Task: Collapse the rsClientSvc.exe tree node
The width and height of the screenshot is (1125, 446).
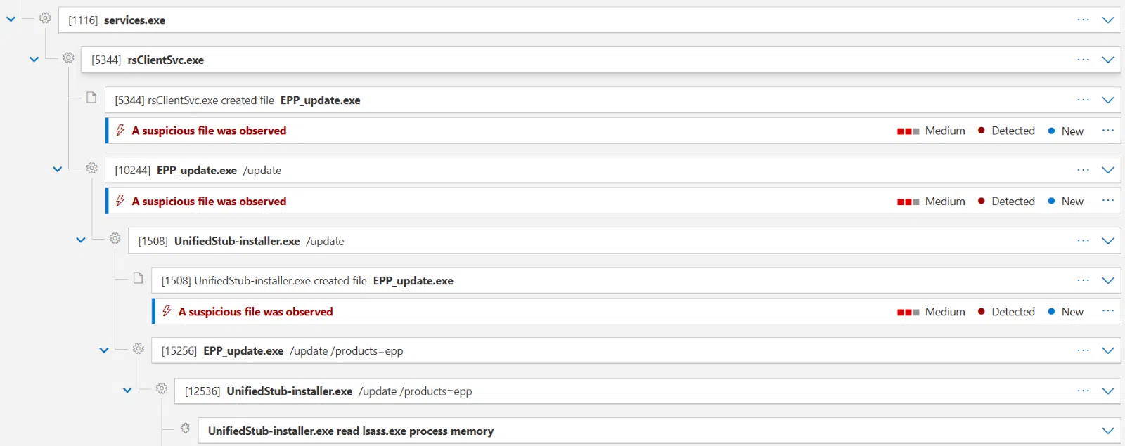Action: pyautogui.click(x=34, y=60)
